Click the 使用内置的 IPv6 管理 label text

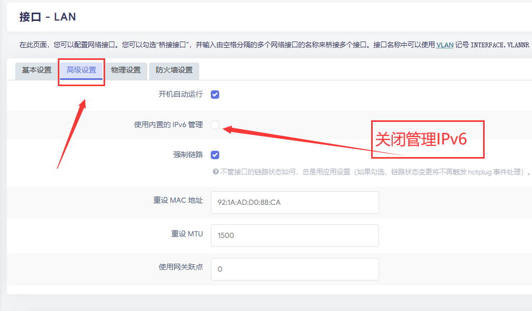point(168,125)
